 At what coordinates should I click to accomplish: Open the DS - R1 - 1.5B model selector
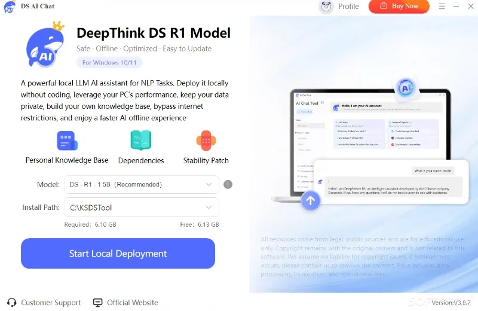tap(142, 184)
